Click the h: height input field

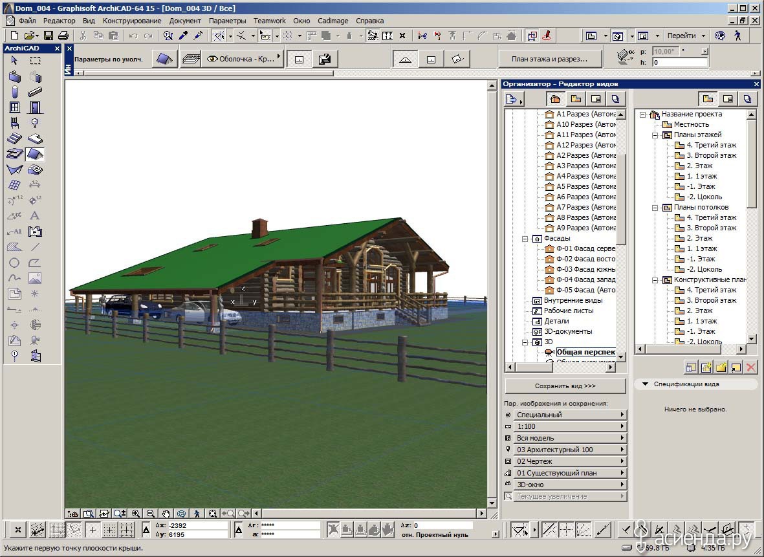coord(680,62)
